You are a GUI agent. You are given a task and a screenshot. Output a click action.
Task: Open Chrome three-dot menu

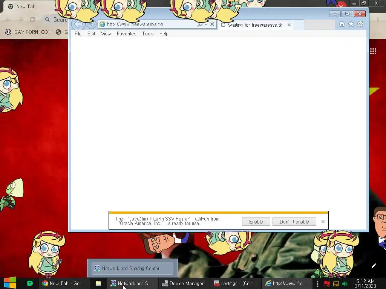point(378,20)
